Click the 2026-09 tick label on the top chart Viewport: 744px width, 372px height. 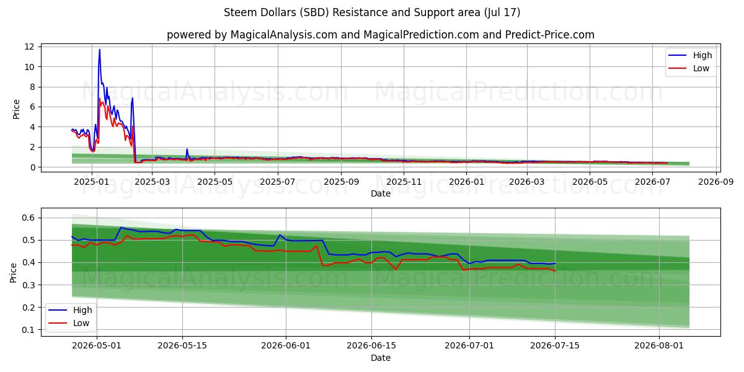click(x=717, y=182)
